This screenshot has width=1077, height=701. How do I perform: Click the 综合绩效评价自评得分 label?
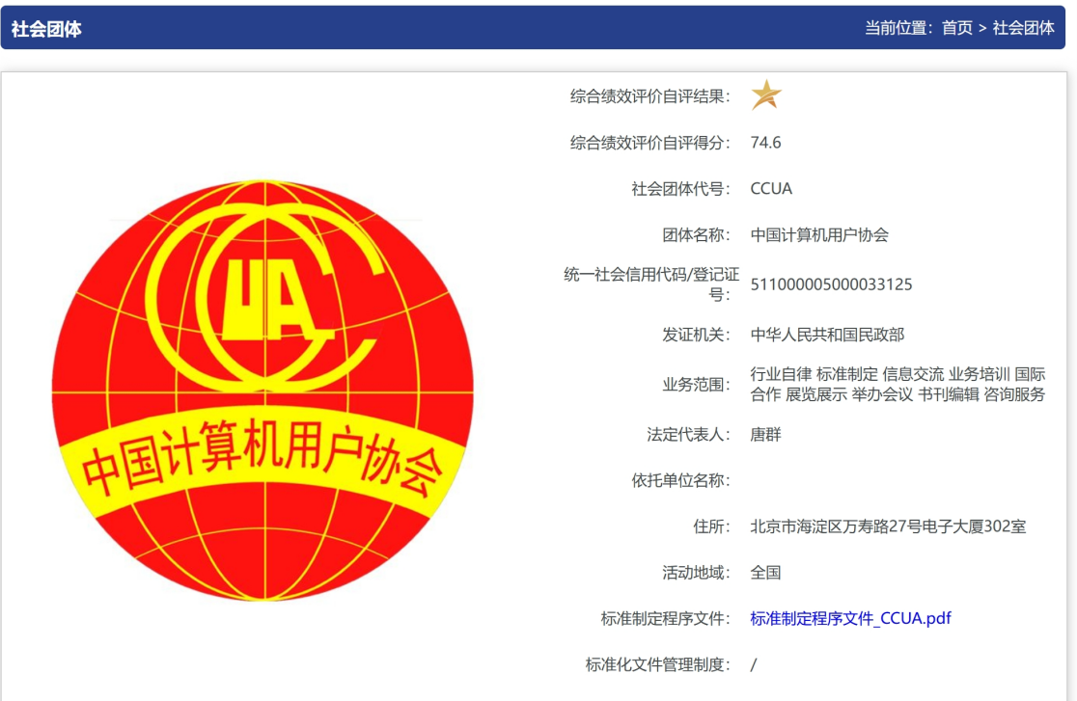(x=649, y=143)
